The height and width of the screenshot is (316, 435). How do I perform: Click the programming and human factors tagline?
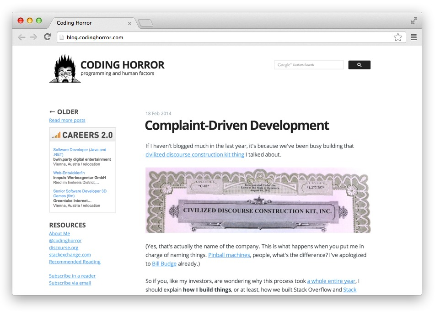tap(118, 74)
